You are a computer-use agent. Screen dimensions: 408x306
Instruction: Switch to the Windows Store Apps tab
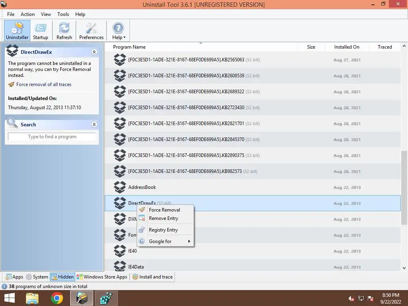tap(102, 277)
